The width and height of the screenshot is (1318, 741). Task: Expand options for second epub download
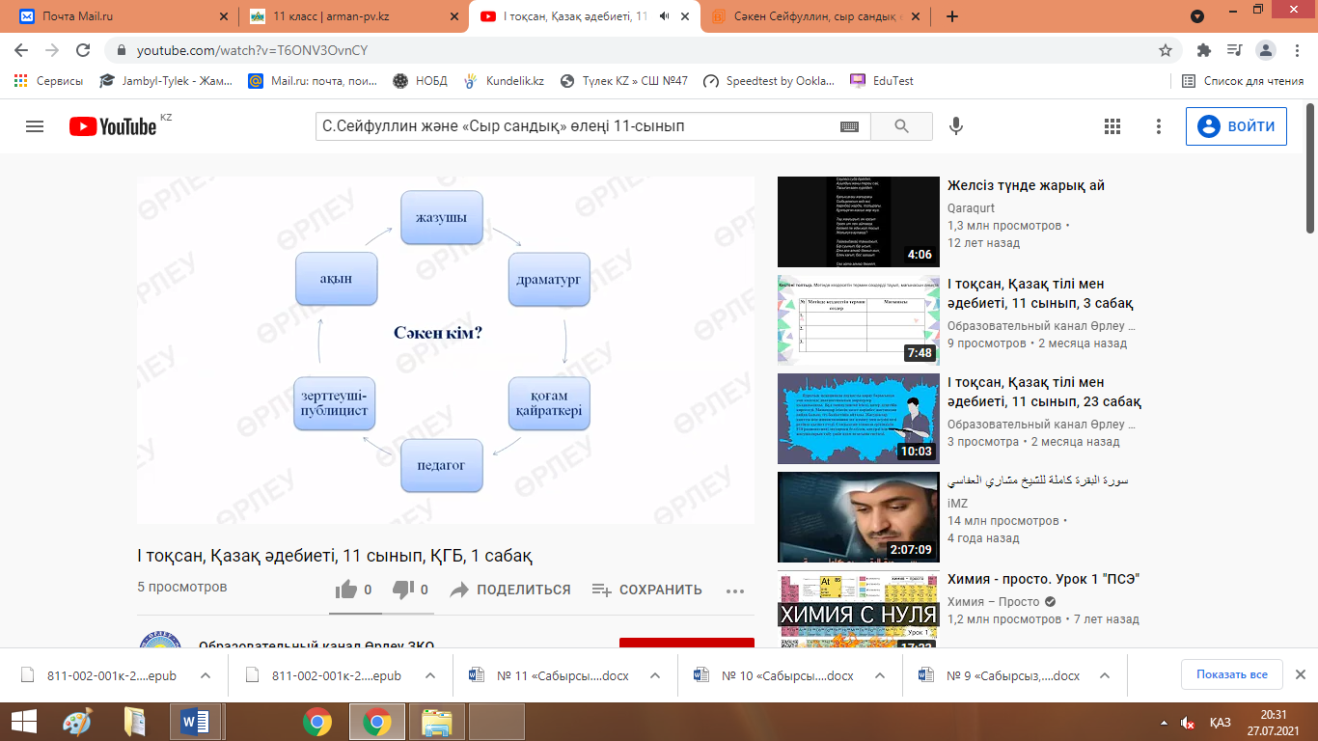click(429, 675)
